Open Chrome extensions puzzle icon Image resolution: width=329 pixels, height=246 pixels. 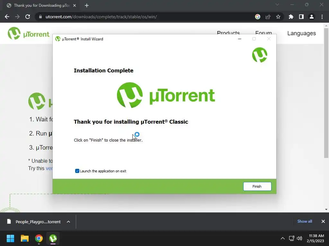click(x=291, y=17)
